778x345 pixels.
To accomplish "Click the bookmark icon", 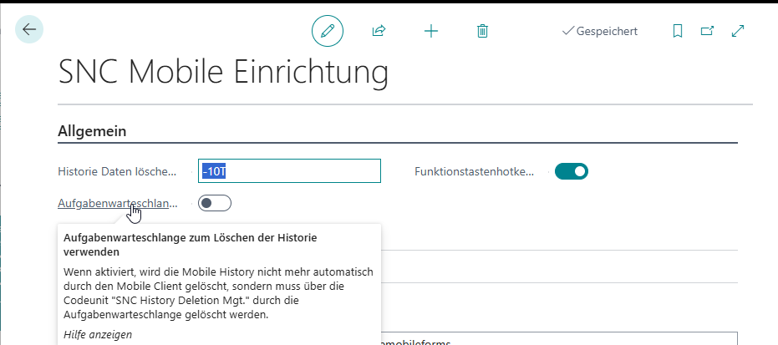I will 678,31.
